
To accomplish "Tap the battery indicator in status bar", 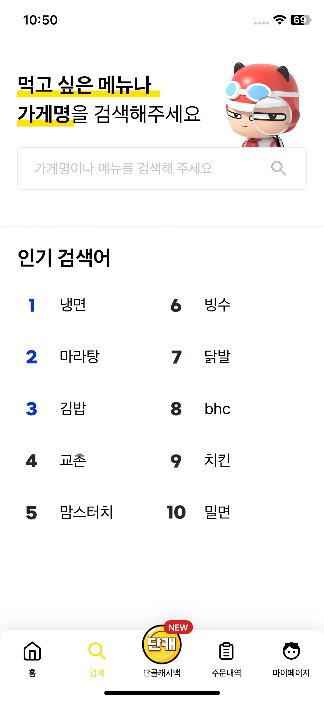I will (x=301, y=20).
